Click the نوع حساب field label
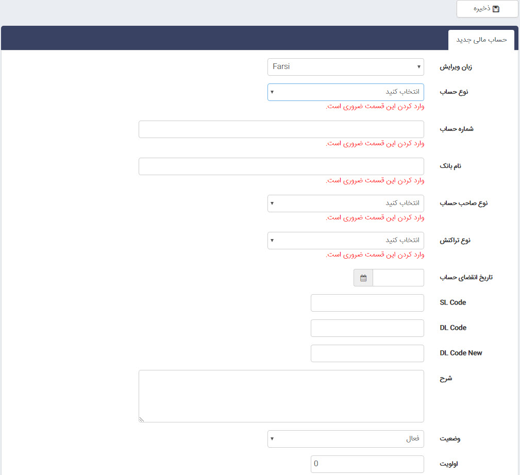520x475 pixels. point(454,92)
